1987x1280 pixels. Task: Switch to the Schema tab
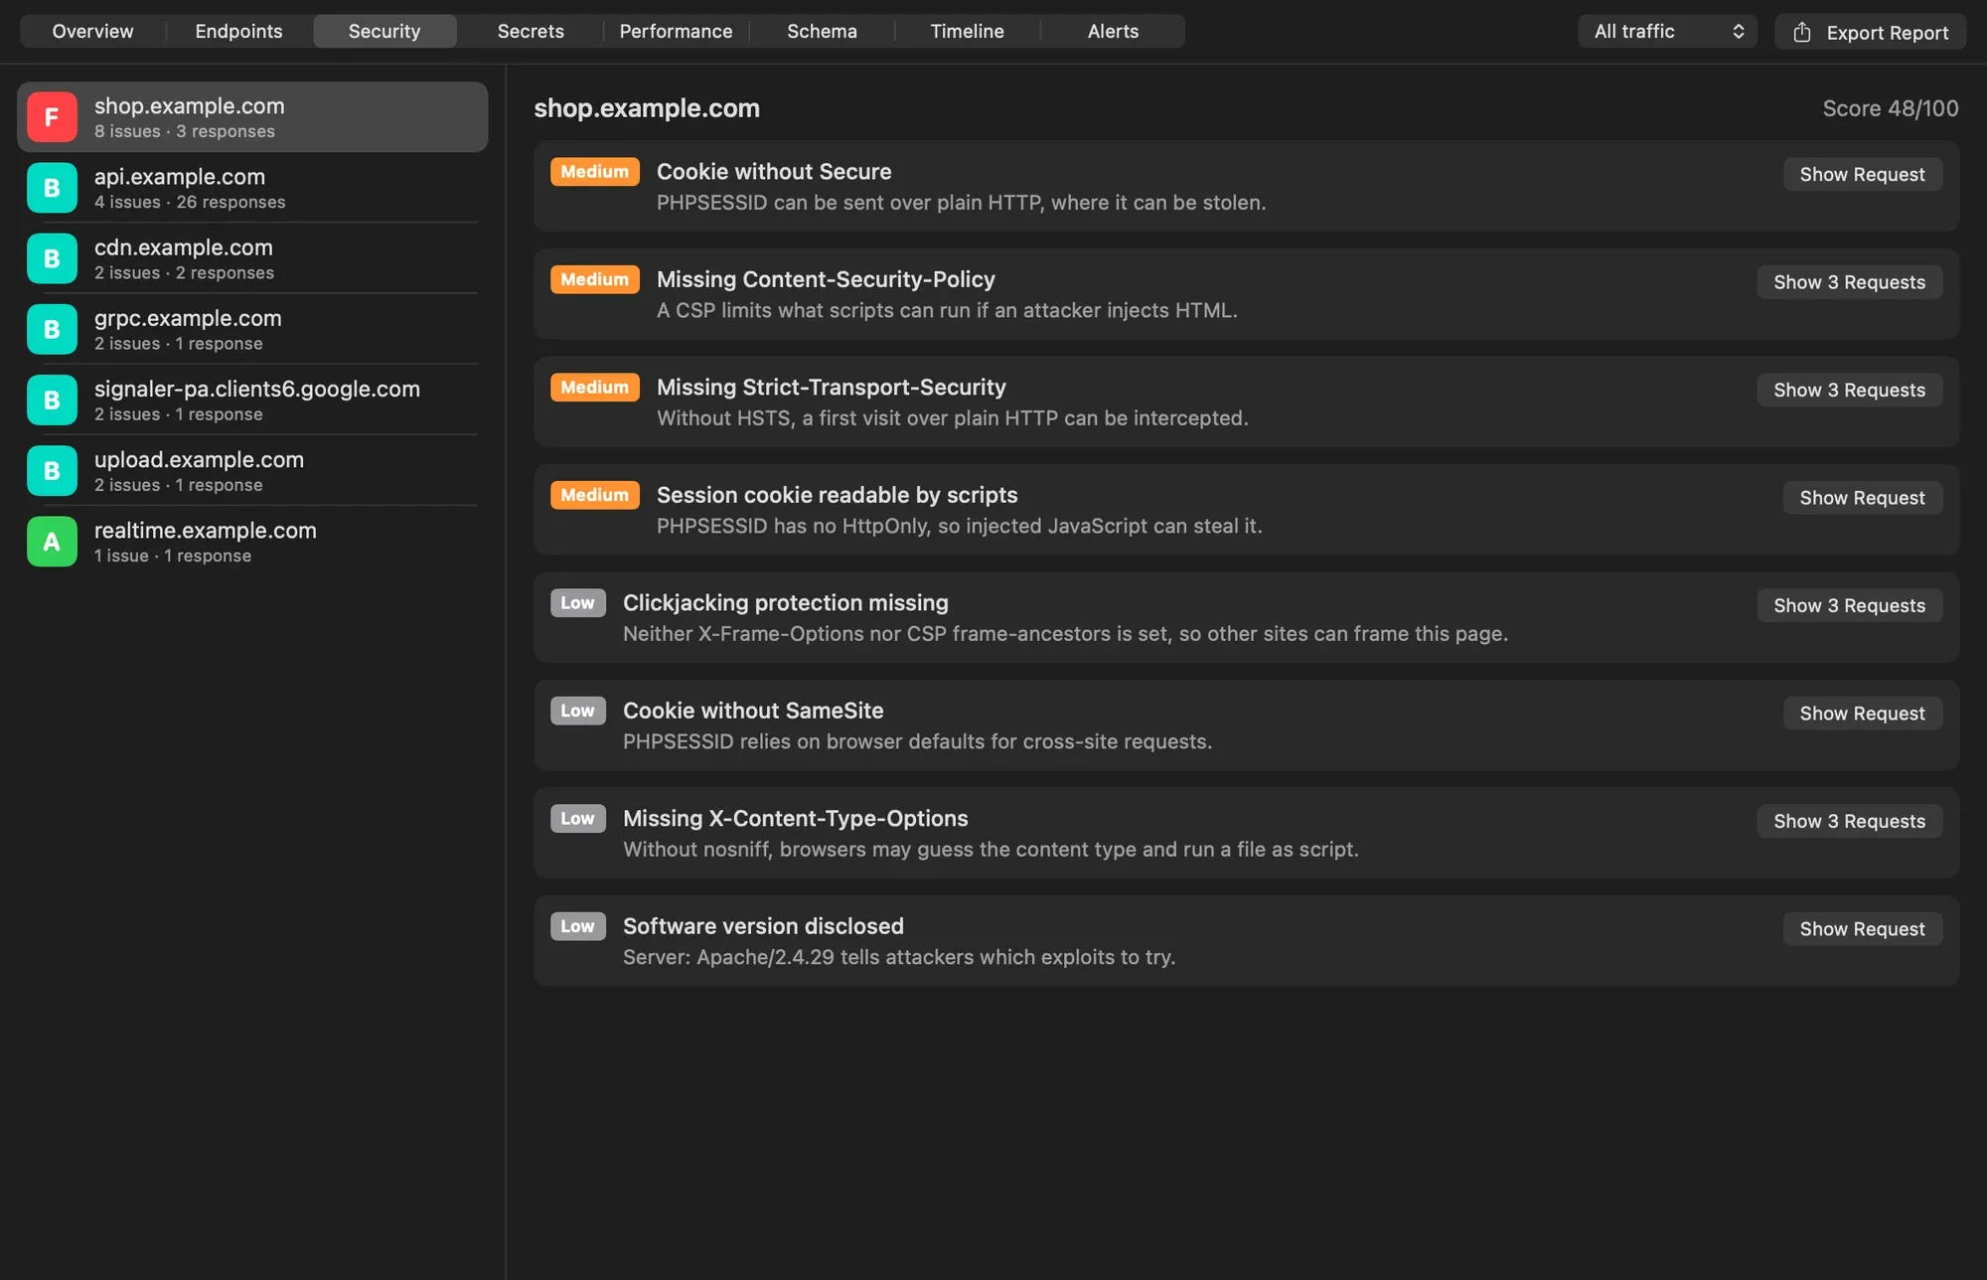click(822, 31)
